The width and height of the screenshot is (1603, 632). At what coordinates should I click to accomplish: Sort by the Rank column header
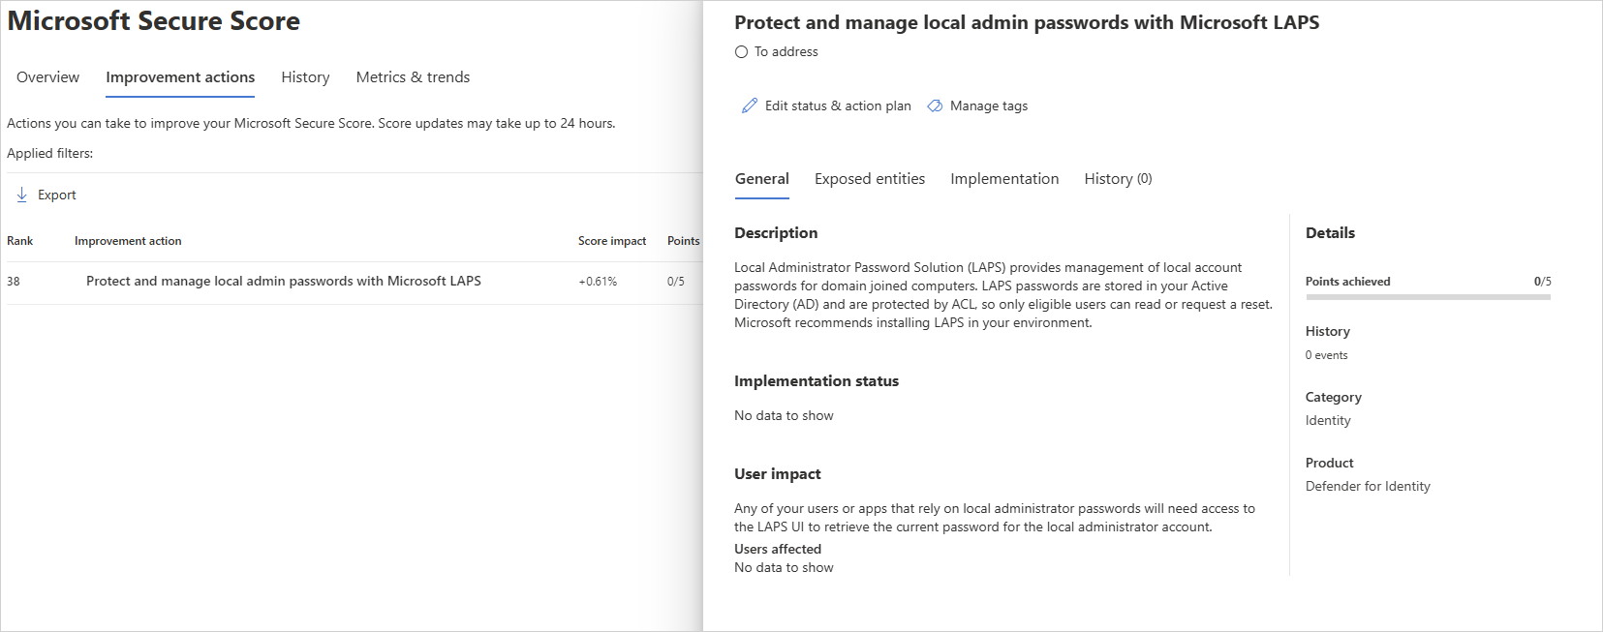coord(19,241)
